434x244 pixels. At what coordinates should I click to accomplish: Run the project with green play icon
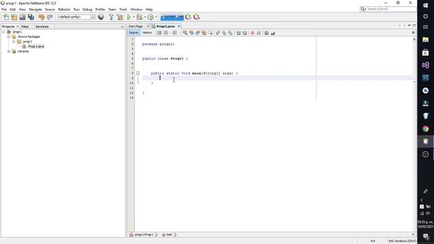[129, 17]
